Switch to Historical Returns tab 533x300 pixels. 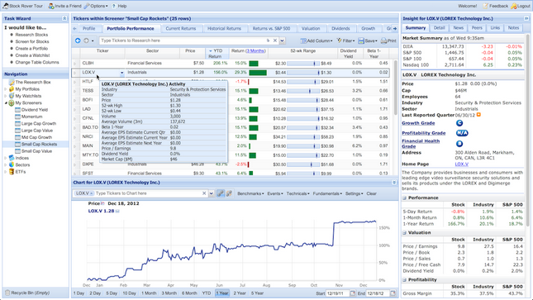[x=224, y=29]
